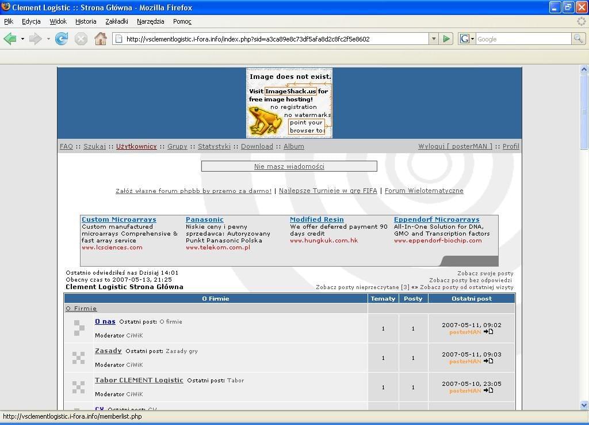Image resolution: width=589 pixels, height=425 pixels.
Task: Click the Forward arrow button
Action: coord(35,39)
